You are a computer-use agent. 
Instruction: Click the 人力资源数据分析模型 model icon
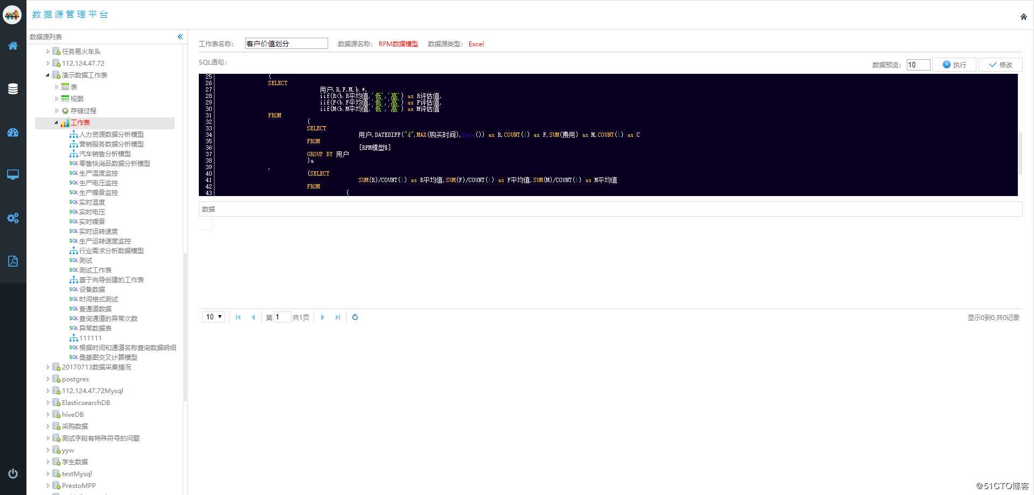(74, 135)
